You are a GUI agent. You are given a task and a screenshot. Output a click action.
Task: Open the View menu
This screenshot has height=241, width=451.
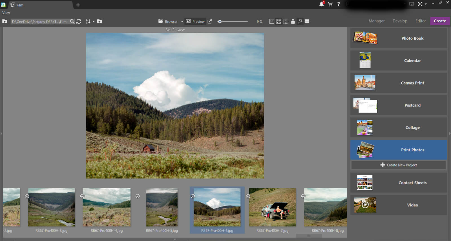point(6,13)
